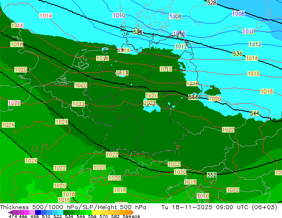The width and height of the screenshot is (282, 218).
Task: Pick the bright magenta legend swatch
Action: [x=27, y=212]
